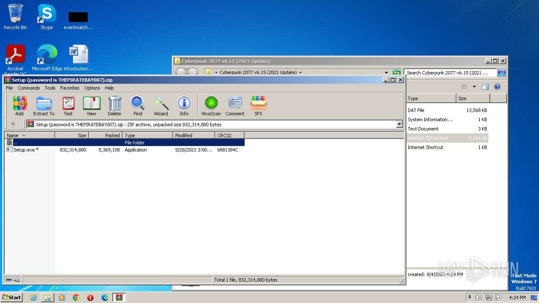This screenshot has height=303, width=539.
Task: Click the View toolbar icon
Action: point(91,106)
